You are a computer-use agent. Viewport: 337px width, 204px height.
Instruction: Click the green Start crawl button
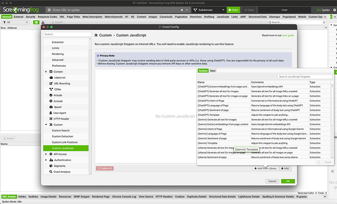(233, 10)
